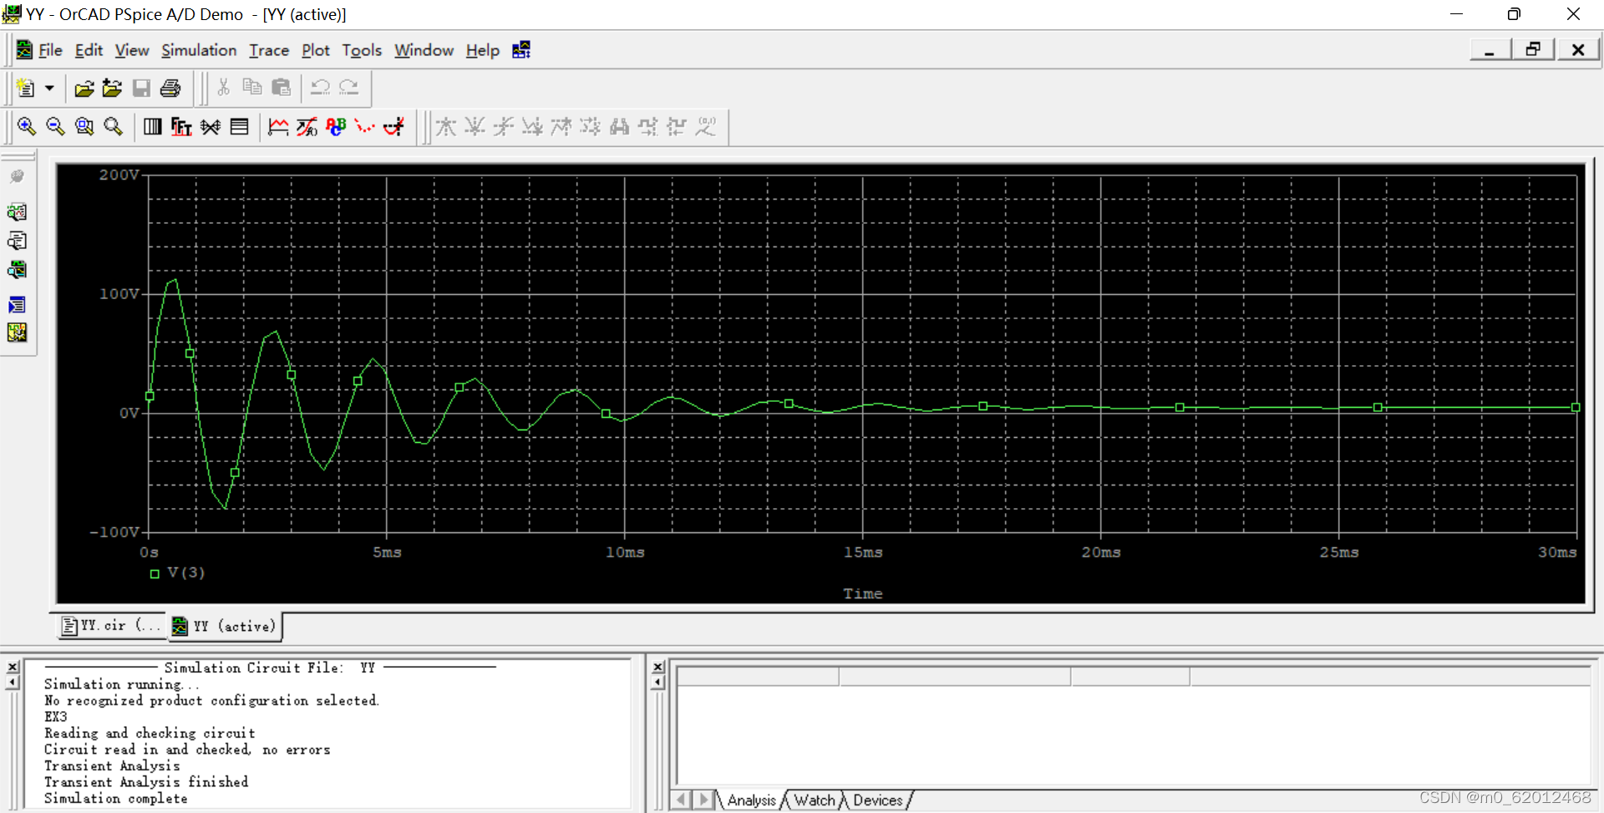This screenshot has width=1604, height=813.
Task: Open the File menu
Action: (x=50, y=50)
